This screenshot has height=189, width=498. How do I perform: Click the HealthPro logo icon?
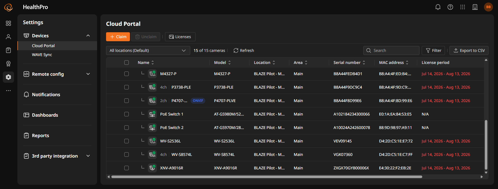click(8, 7)
